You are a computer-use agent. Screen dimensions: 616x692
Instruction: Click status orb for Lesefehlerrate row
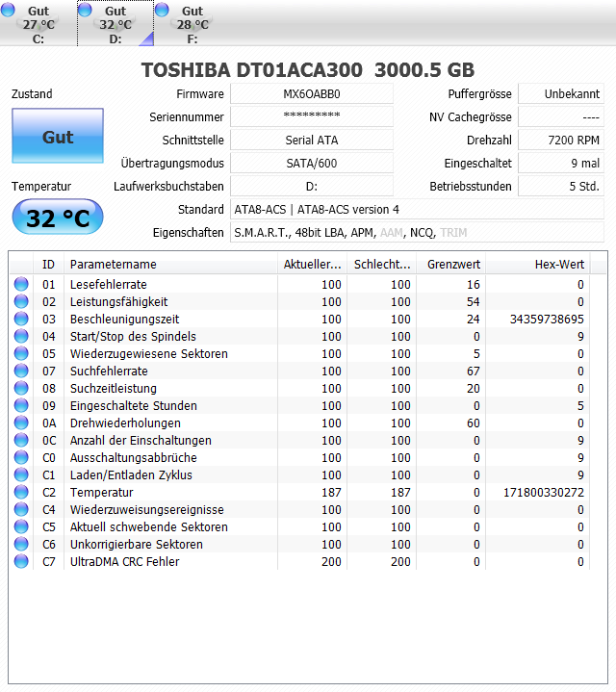pos(21,284)
